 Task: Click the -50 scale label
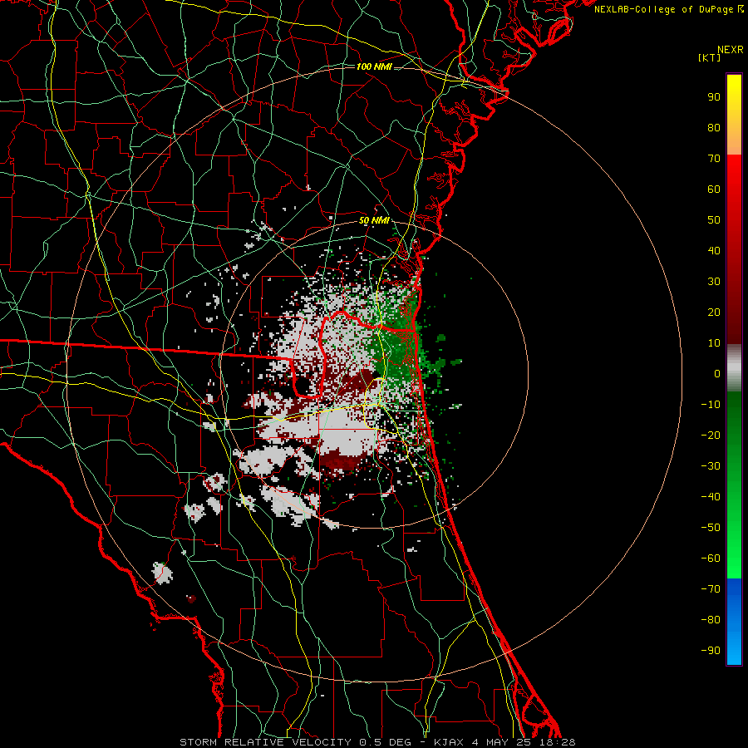[x=711, y=528]
